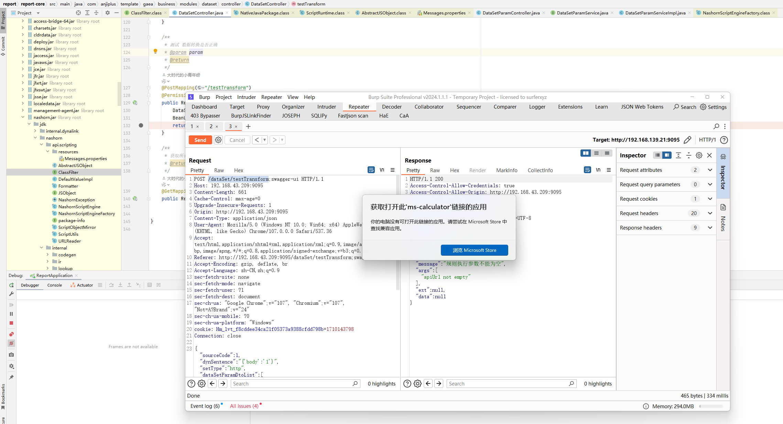Click the Cancel request button
Screen dimensions: 783x424
(x=237, y=140)
